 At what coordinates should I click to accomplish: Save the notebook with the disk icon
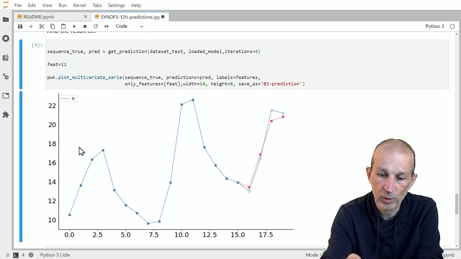point(20,26)
